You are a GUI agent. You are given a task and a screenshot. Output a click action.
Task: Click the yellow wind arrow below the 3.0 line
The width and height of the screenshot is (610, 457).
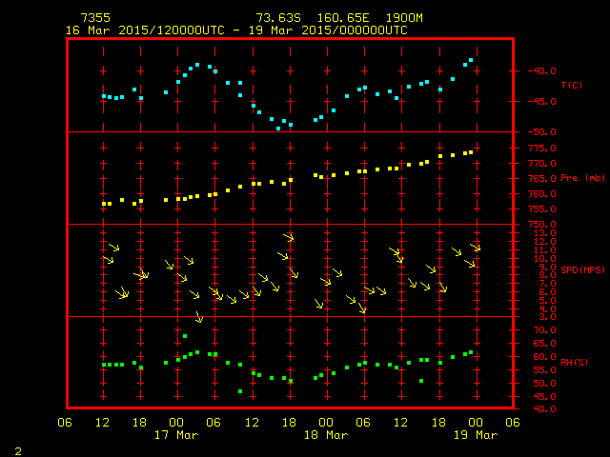pos(199,317)
